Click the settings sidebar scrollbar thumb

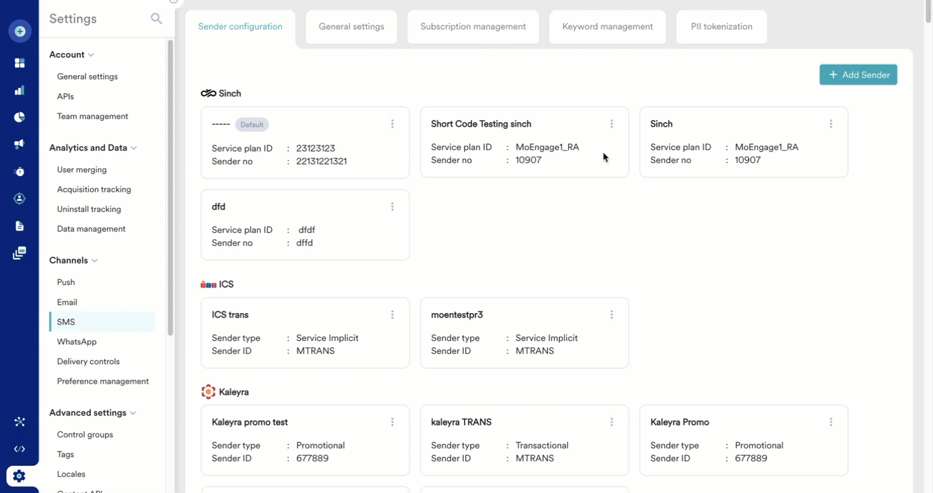click(170, 188)
